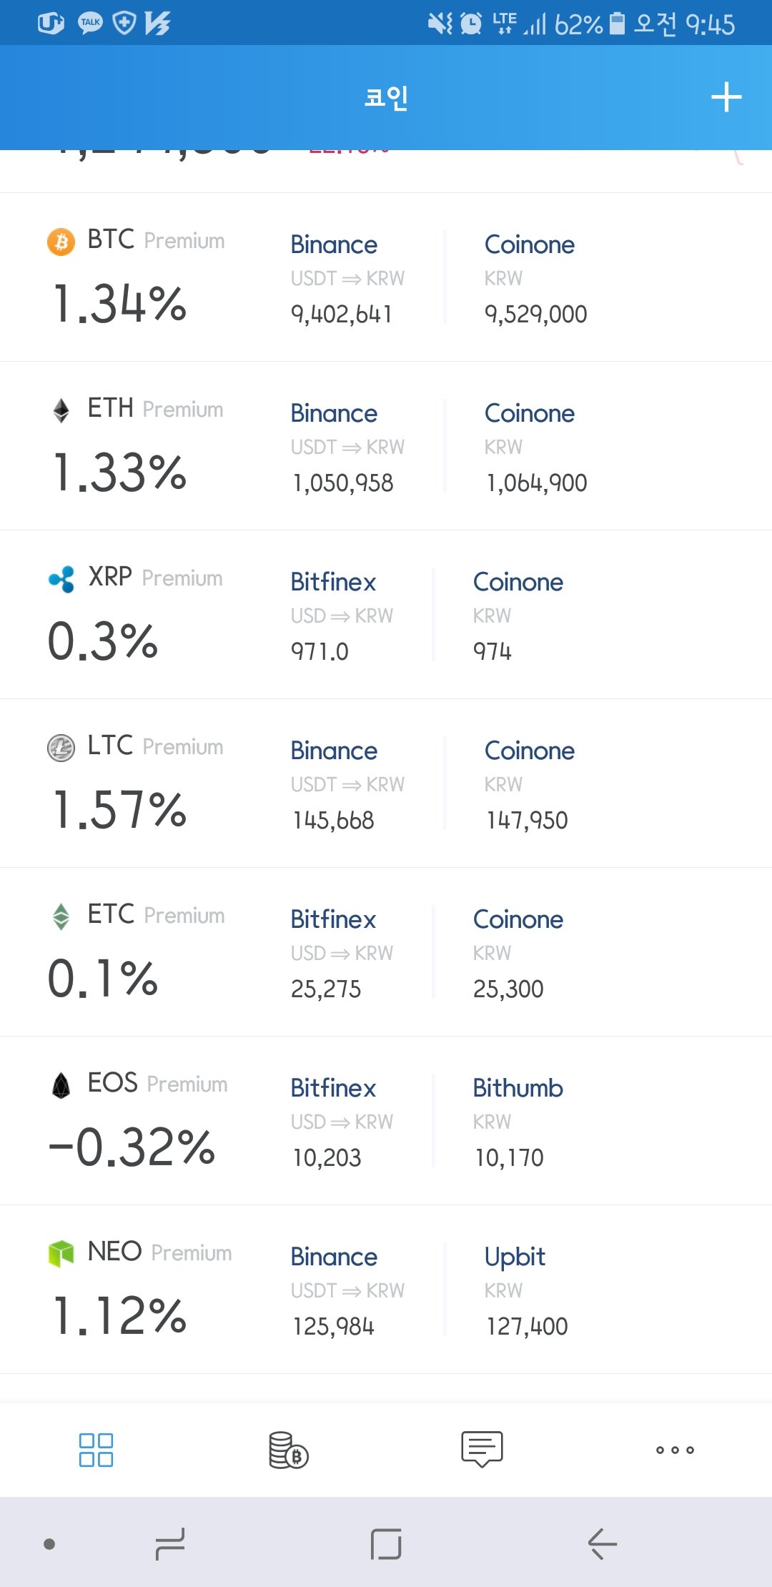This screenshot has width=772, height=1587.
Task: Tap the Ethereum ETH diamond icon
Action: click(x=61, y=410)
